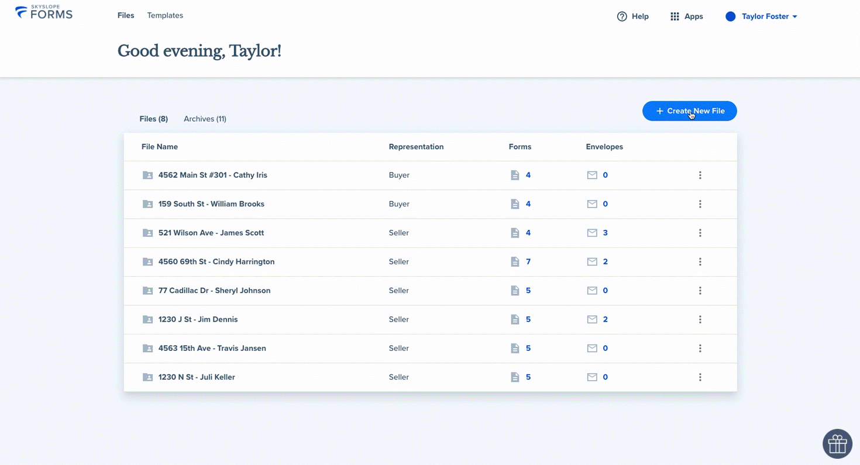
Task: Open more options for 4560 69th St
Action: click(x=700, y=261)
